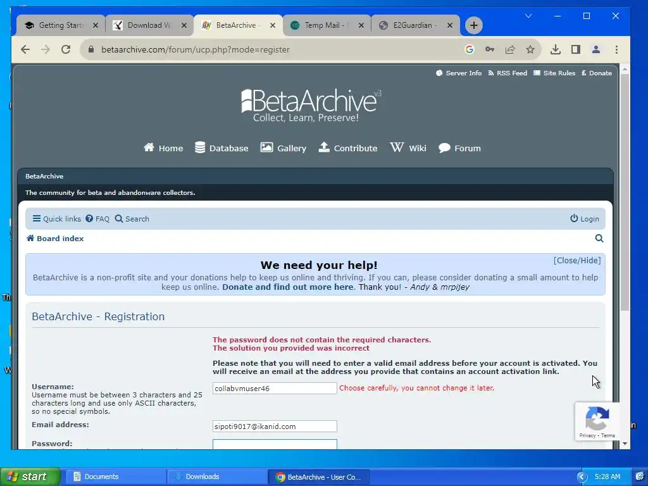Screen dimensions: 648x486
Task: Click the share page icon
Action: tap(510, 49)
